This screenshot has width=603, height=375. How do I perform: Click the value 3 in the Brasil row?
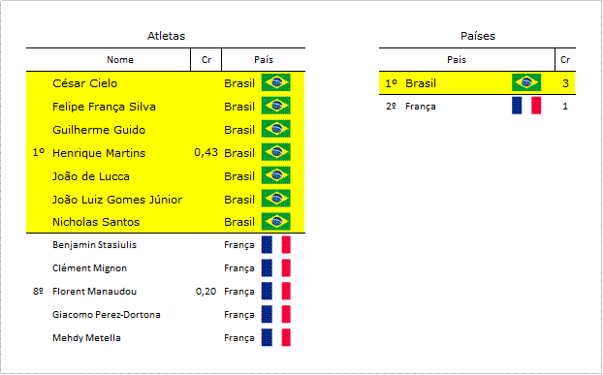click(x=565, y=83)
